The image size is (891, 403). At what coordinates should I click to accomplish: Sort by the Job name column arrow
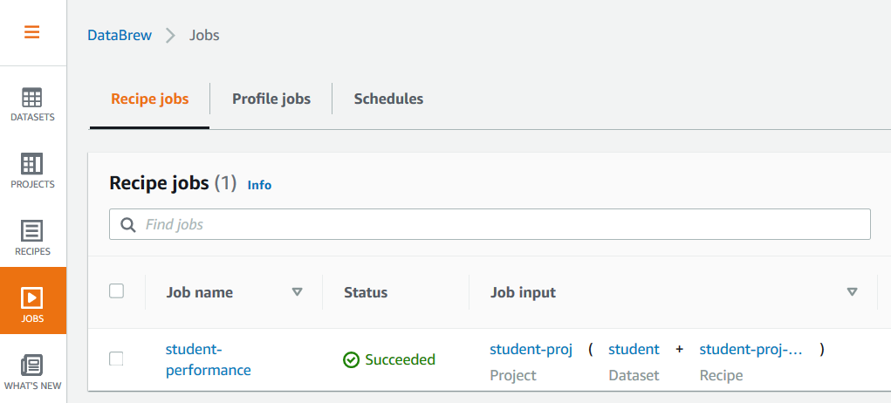[x=297, y=292]
